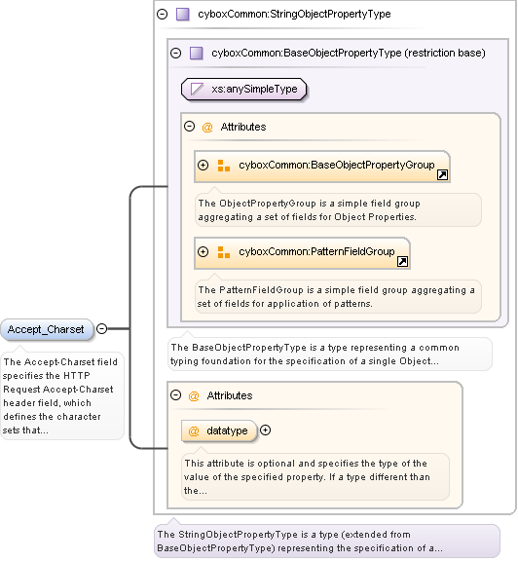
Task: Click the orange BaseObjectPropertyGroup group icon
Action: pos(224,166)
